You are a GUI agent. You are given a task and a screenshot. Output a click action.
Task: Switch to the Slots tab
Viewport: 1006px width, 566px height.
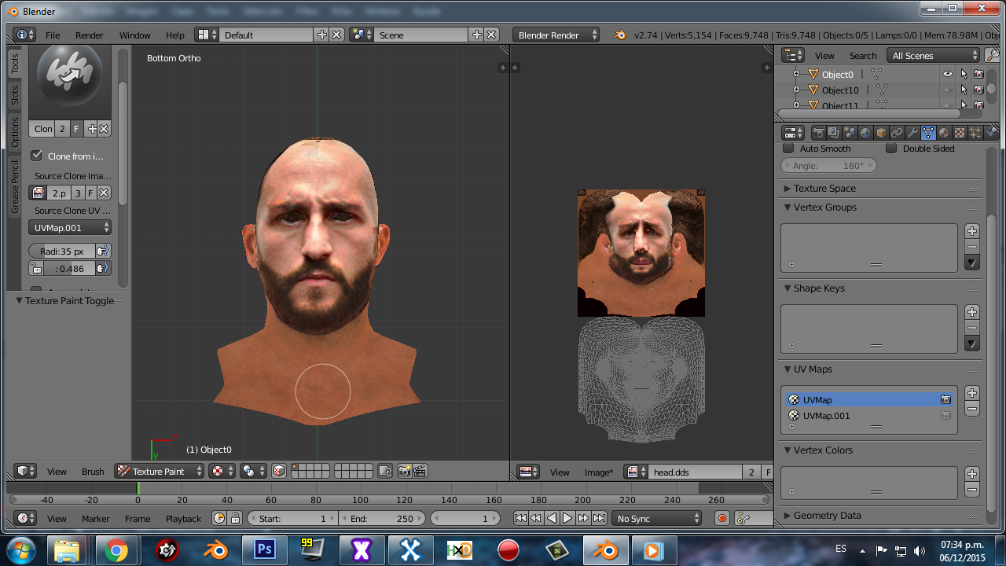click(14, 96)
